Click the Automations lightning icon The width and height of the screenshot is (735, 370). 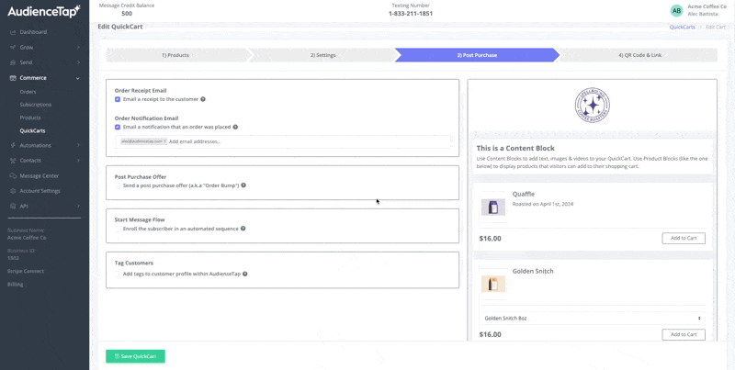13,145
